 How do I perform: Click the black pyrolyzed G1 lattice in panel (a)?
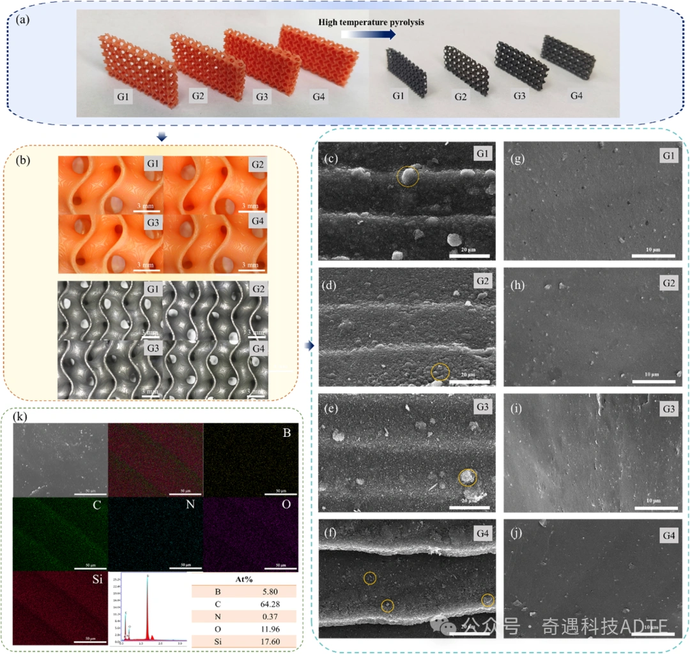click(406, 72)
